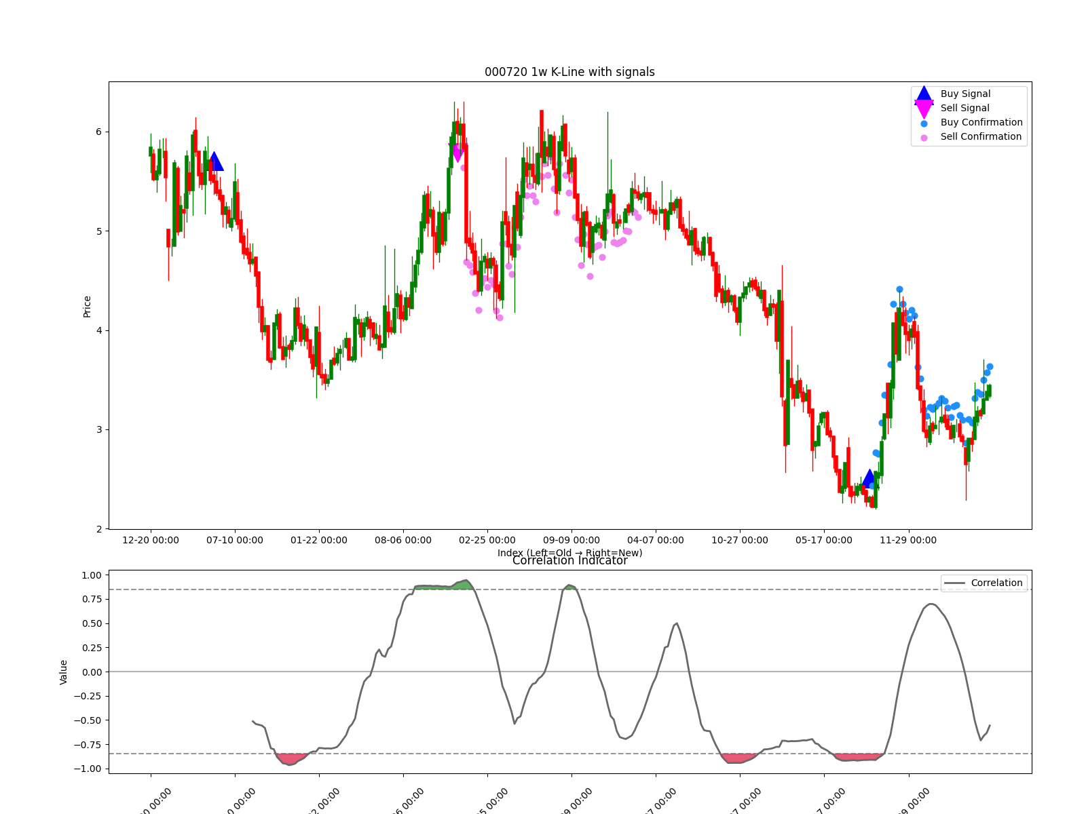Click the Value axis tick "−1.00"

tap(88, 769)
